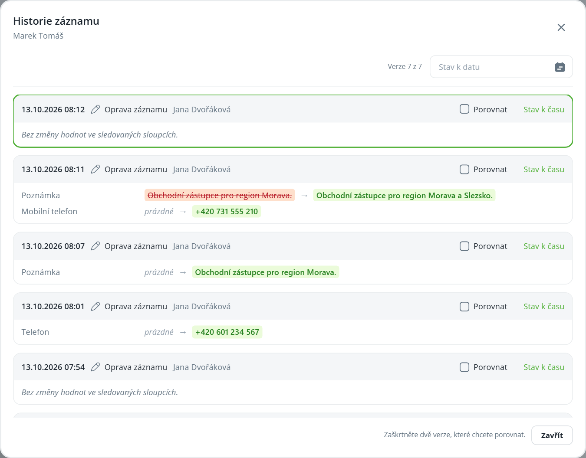Click the timestamp 13.10.2026 07:54

click(53, 367)
